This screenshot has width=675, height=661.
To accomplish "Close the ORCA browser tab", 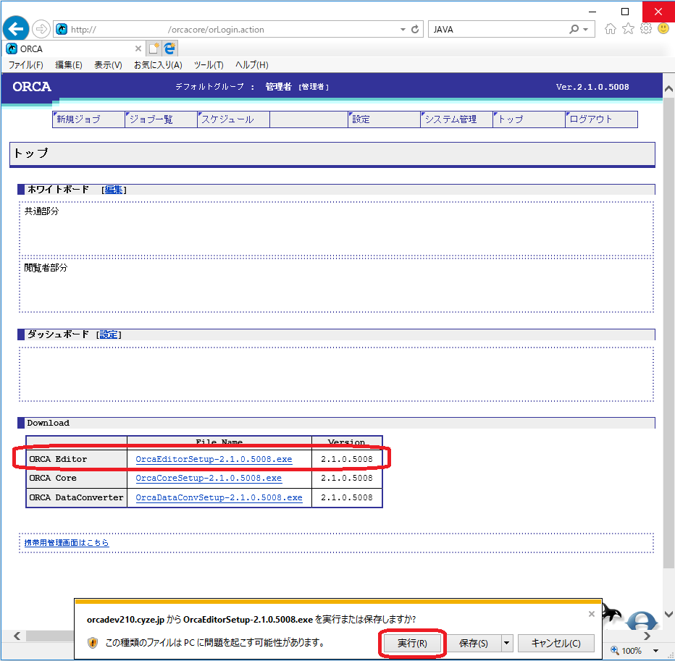I will coord(138,49).
